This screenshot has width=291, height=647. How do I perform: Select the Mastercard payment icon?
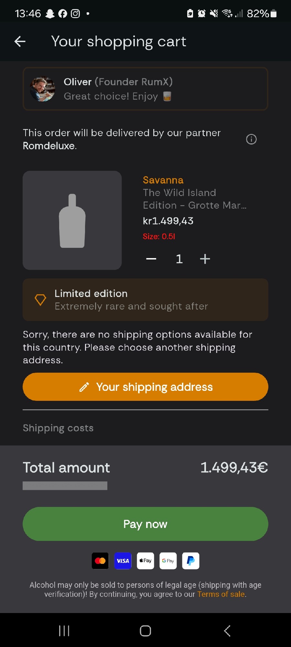pos(100,561)
